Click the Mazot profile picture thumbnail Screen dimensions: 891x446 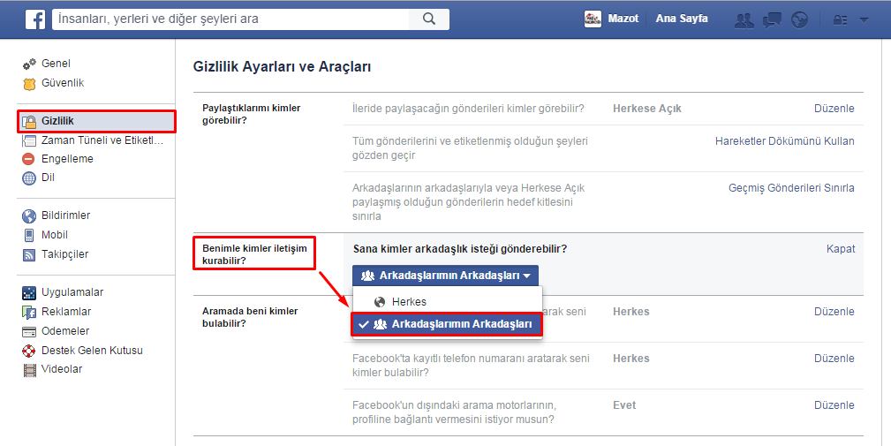[593, 19]
